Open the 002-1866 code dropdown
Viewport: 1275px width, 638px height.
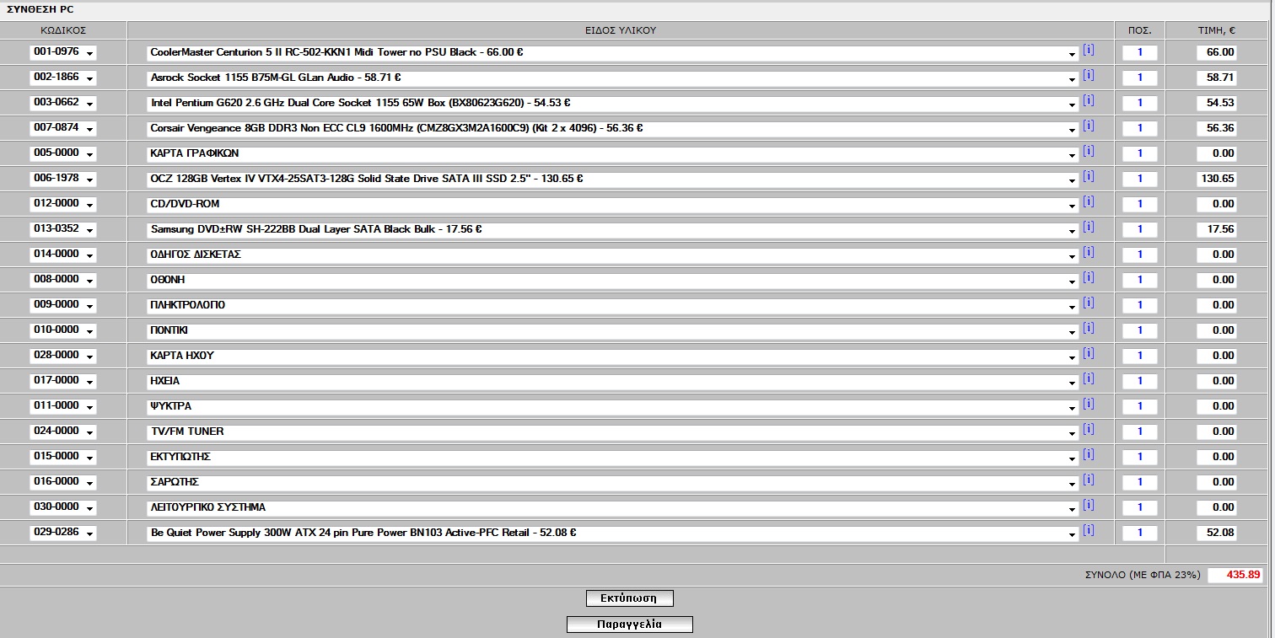[x=63, y=78]
